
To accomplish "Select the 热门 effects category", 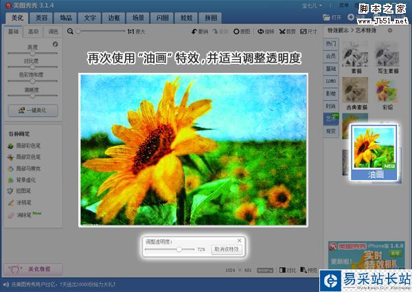I will 331,43.
